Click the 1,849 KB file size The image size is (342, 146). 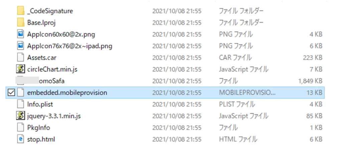click(x=310, y=81)
